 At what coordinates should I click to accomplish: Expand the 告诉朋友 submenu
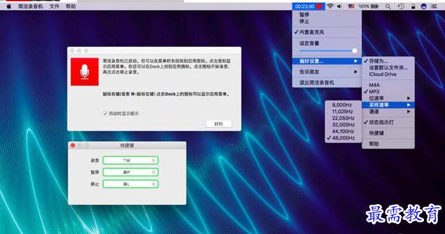point(327,72)
